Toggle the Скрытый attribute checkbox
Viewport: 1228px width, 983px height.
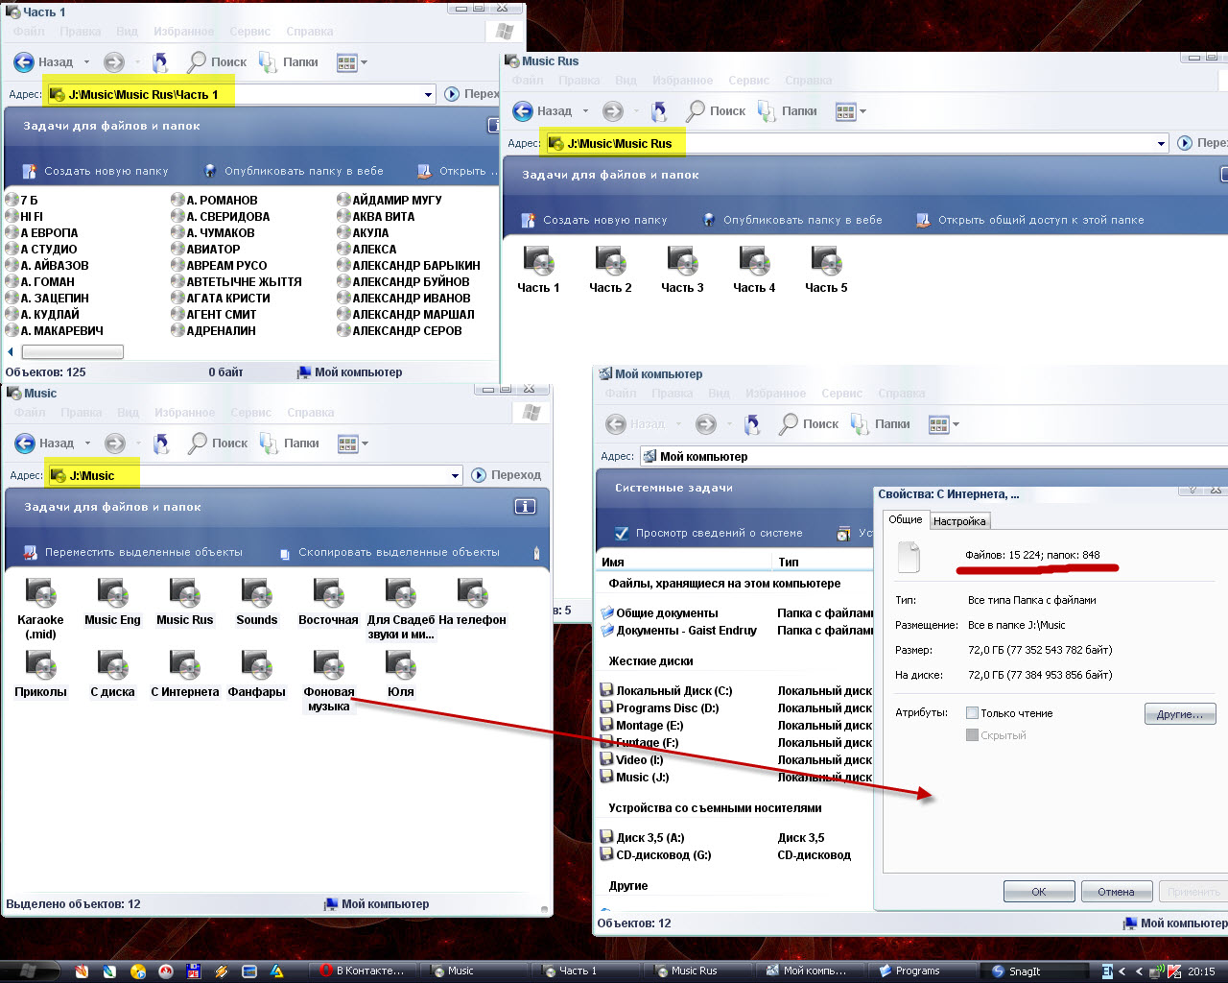(x=973, y=735)
